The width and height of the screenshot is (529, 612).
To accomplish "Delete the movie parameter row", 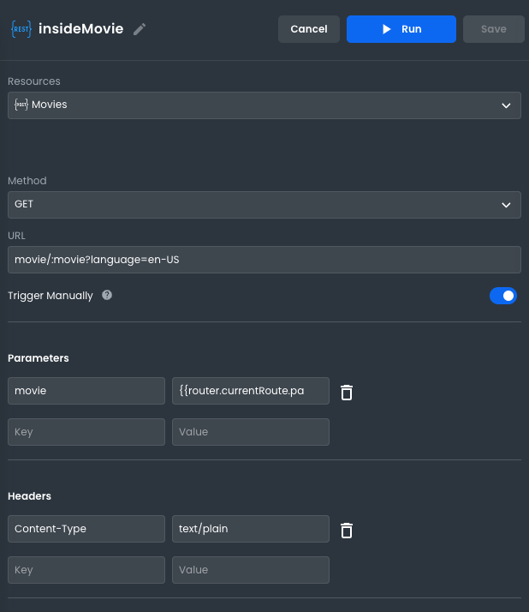I will [x=347, y=392].
